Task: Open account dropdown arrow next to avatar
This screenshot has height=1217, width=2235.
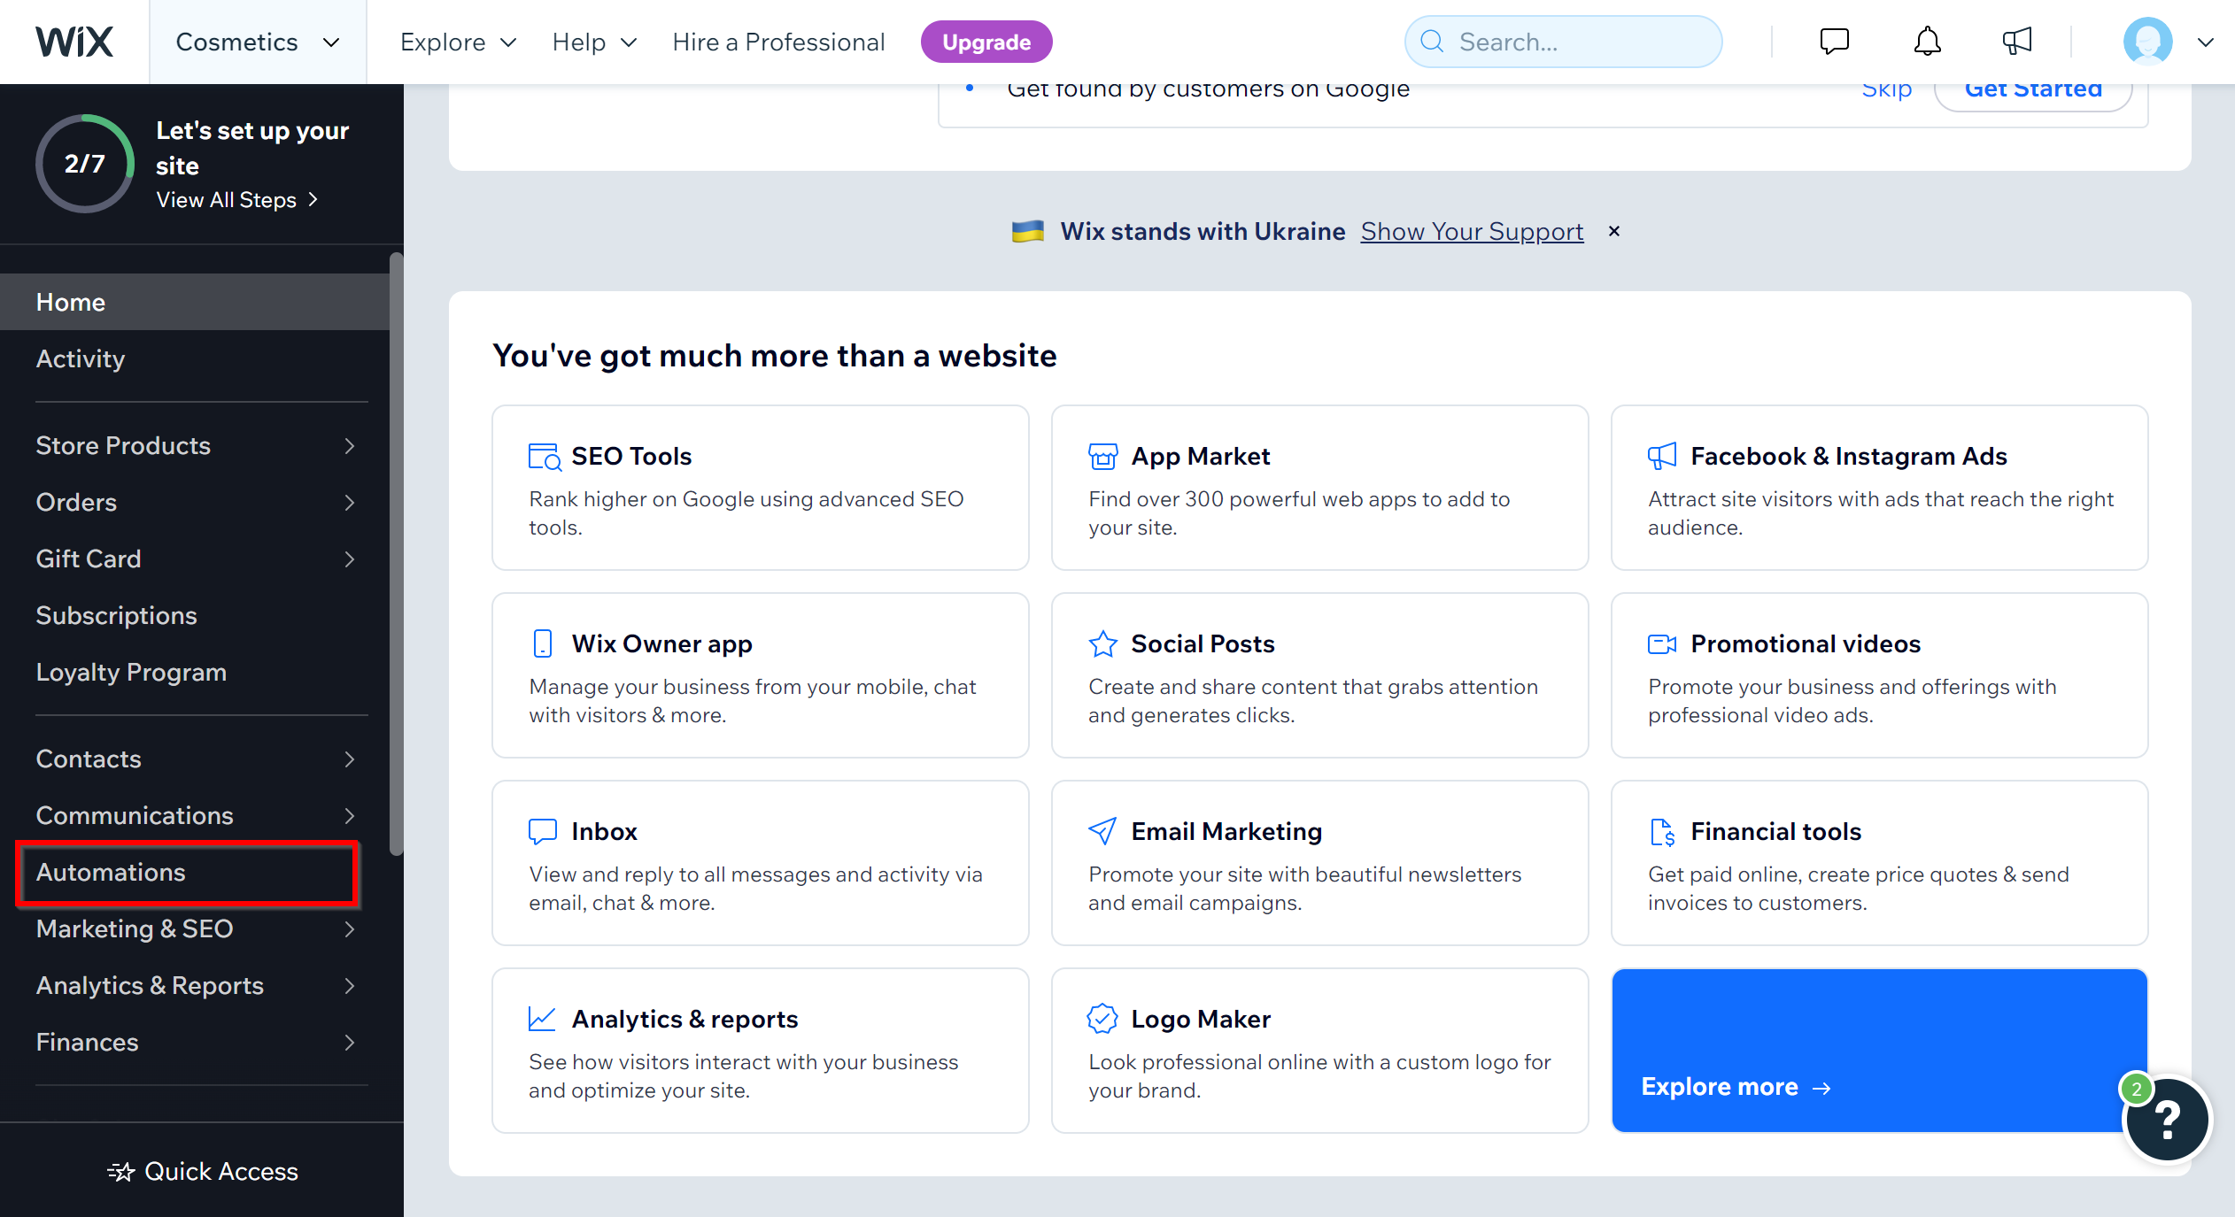Action: pos(2206,42)
